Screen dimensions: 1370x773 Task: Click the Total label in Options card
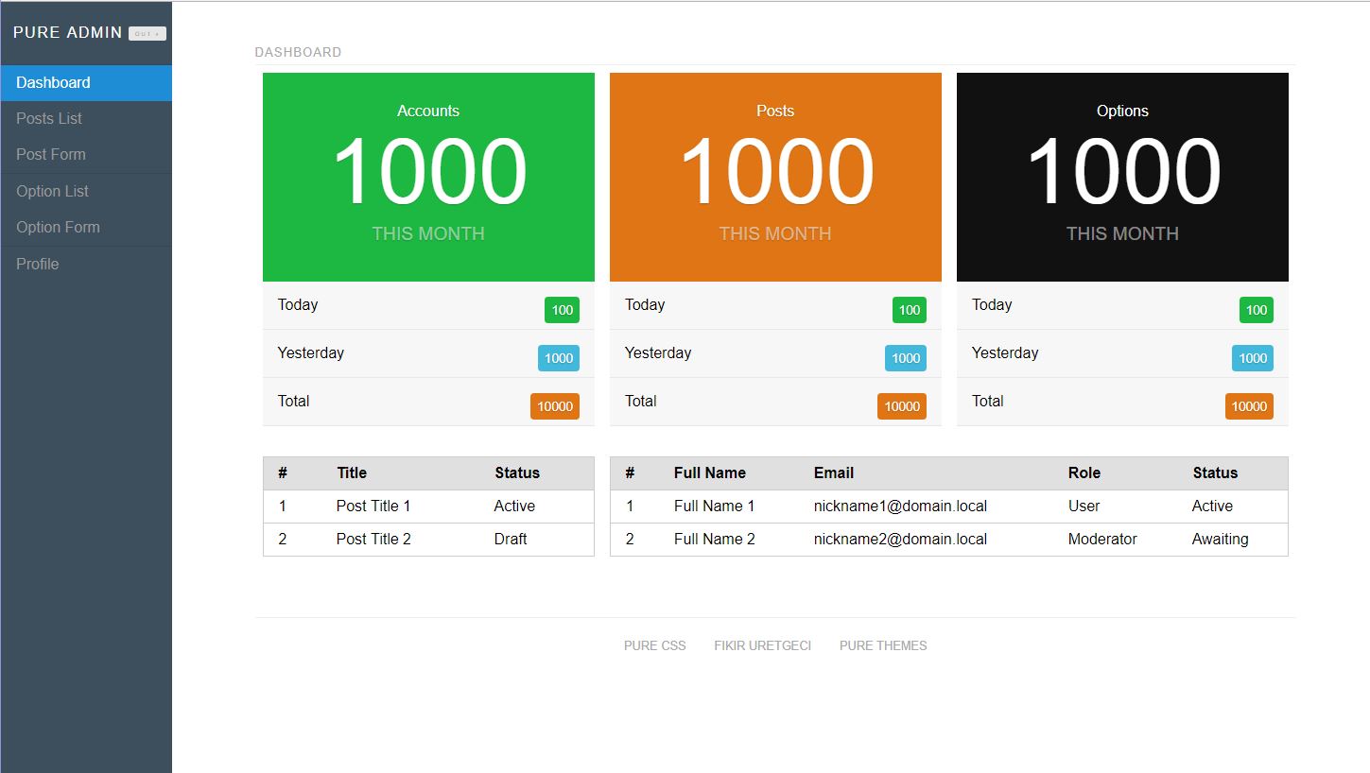(x=988, y=401)
